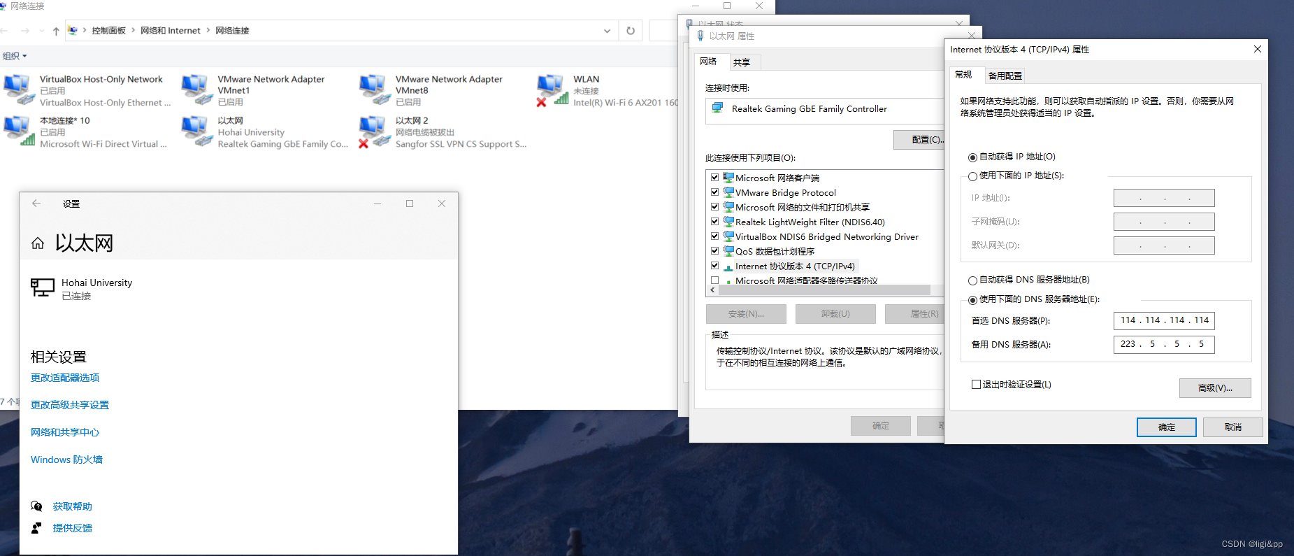Uncheck Realtek LightWeight Filter checkbox
Screen dimensions: 1294x556
tap(715, 222)
